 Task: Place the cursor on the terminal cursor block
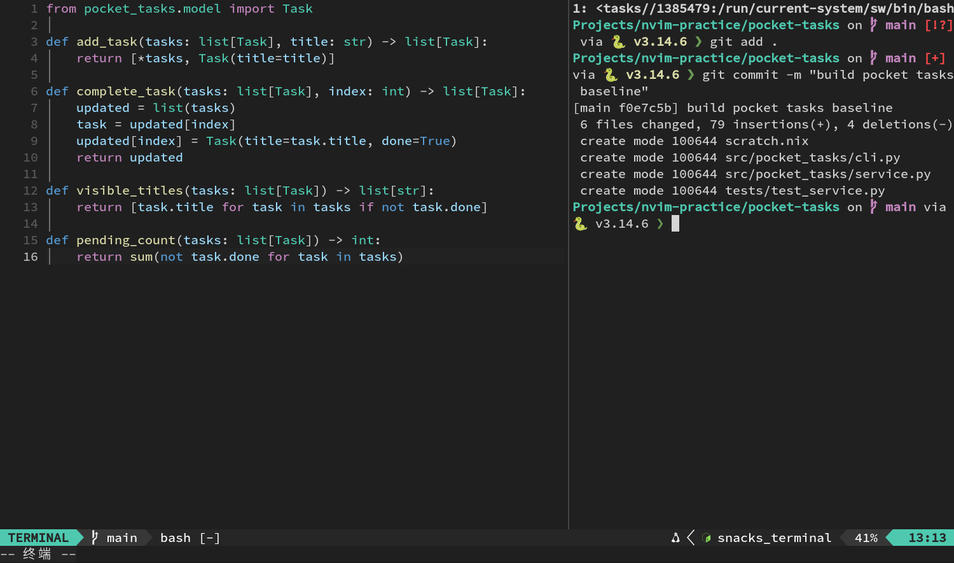point(675,223)
